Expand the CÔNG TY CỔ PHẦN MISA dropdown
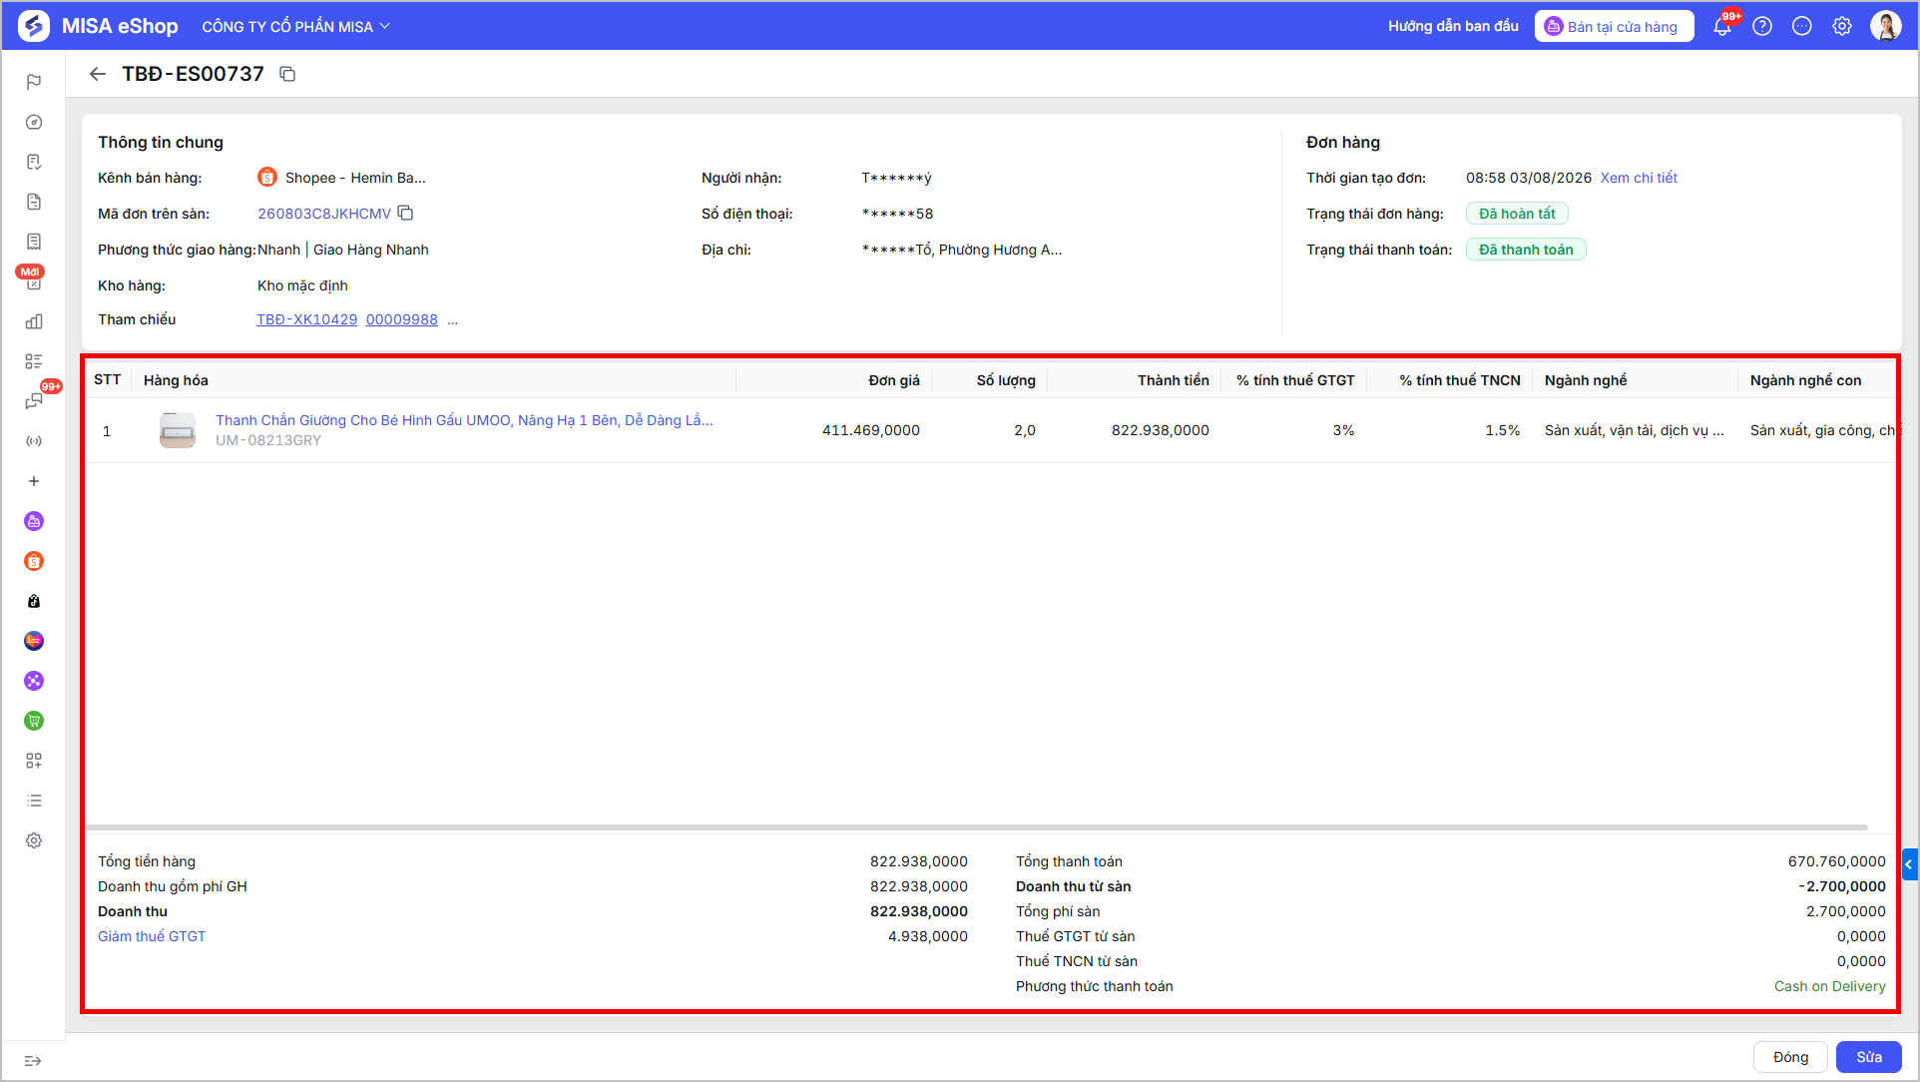The height and width of the screenshot is (1082, 1920). pos(295,27)
